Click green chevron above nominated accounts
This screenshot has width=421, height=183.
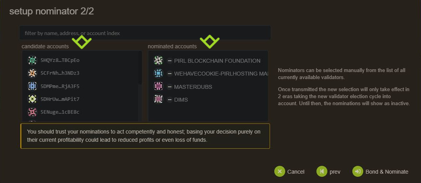pos(210,42)
